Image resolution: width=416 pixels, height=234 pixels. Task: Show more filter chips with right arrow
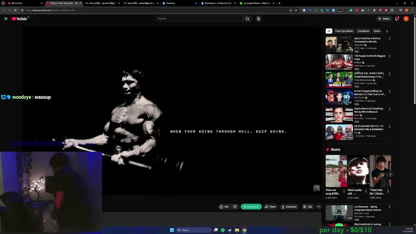(x=387, y=31)
